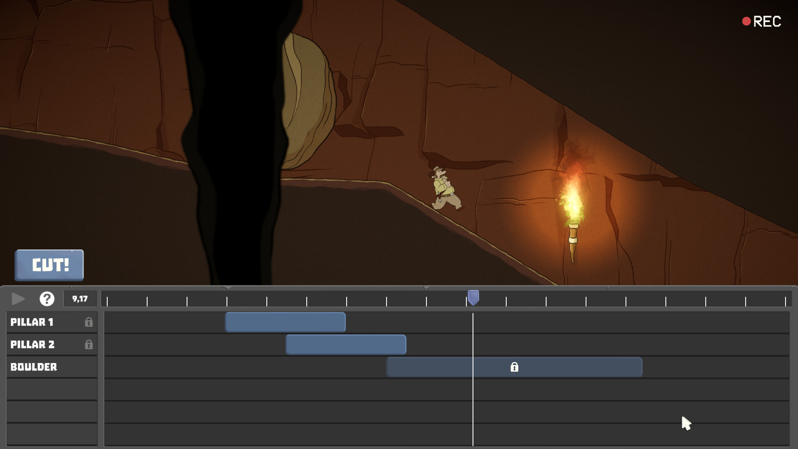Click lock icon on Boulder clip
Viewport: 798px width, 449px height.
tap(514, 367)
